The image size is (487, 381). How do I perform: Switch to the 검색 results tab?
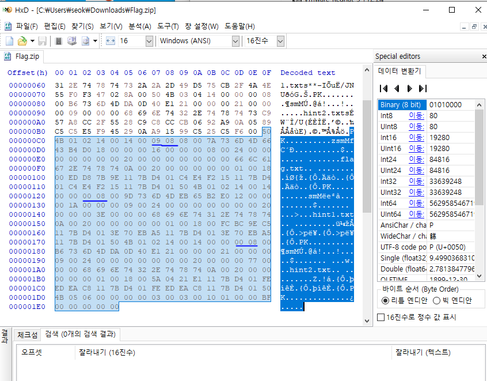(x=80, y=334)
